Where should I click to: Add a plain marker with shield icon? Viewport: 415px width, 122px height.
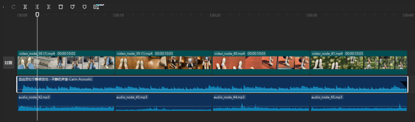84,7
